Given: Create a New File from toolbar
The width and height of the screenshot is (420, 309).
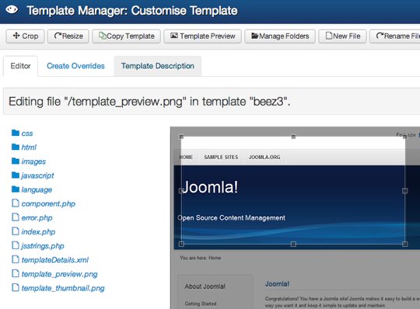Looking at the screenshot, I should (x=342, y=36).
